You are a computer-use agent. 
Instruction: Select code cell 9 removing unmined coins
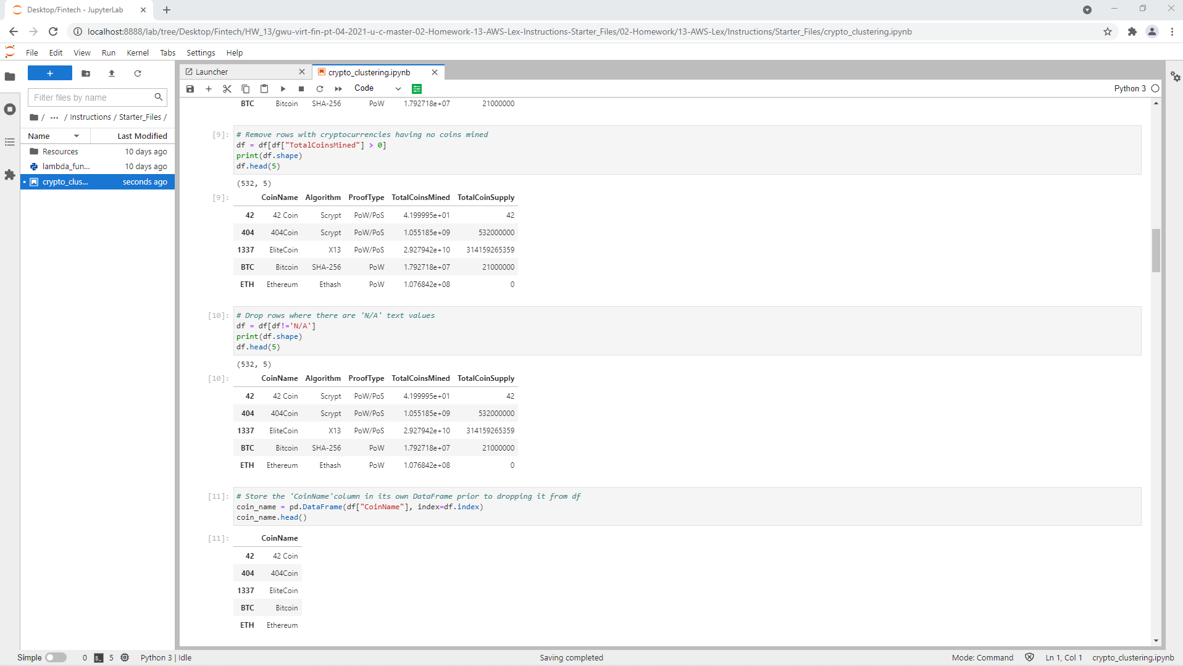(687, 150)
